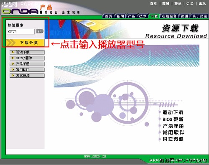Switch to the 首页 green navigation tab
The width and height of the screenshot is (209, 165).
tap(108, 16)
